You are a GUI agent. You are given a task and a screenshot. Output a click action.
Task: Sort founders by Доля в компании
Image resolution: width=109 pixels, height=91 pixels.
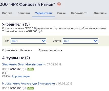click(49, 50)
